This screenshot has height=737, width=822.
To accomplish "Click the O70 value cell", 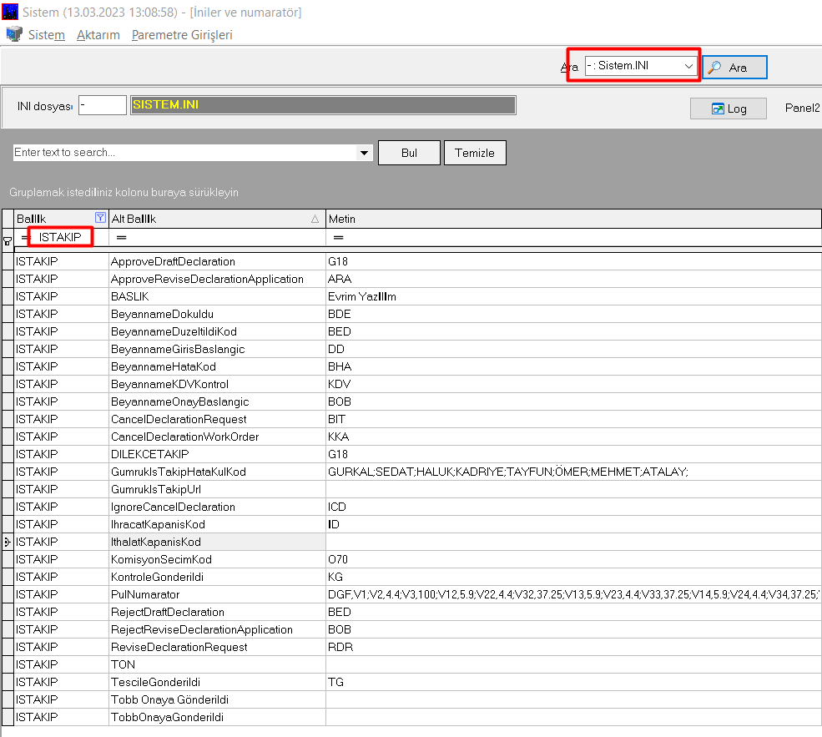I will [x=573, y=559].
